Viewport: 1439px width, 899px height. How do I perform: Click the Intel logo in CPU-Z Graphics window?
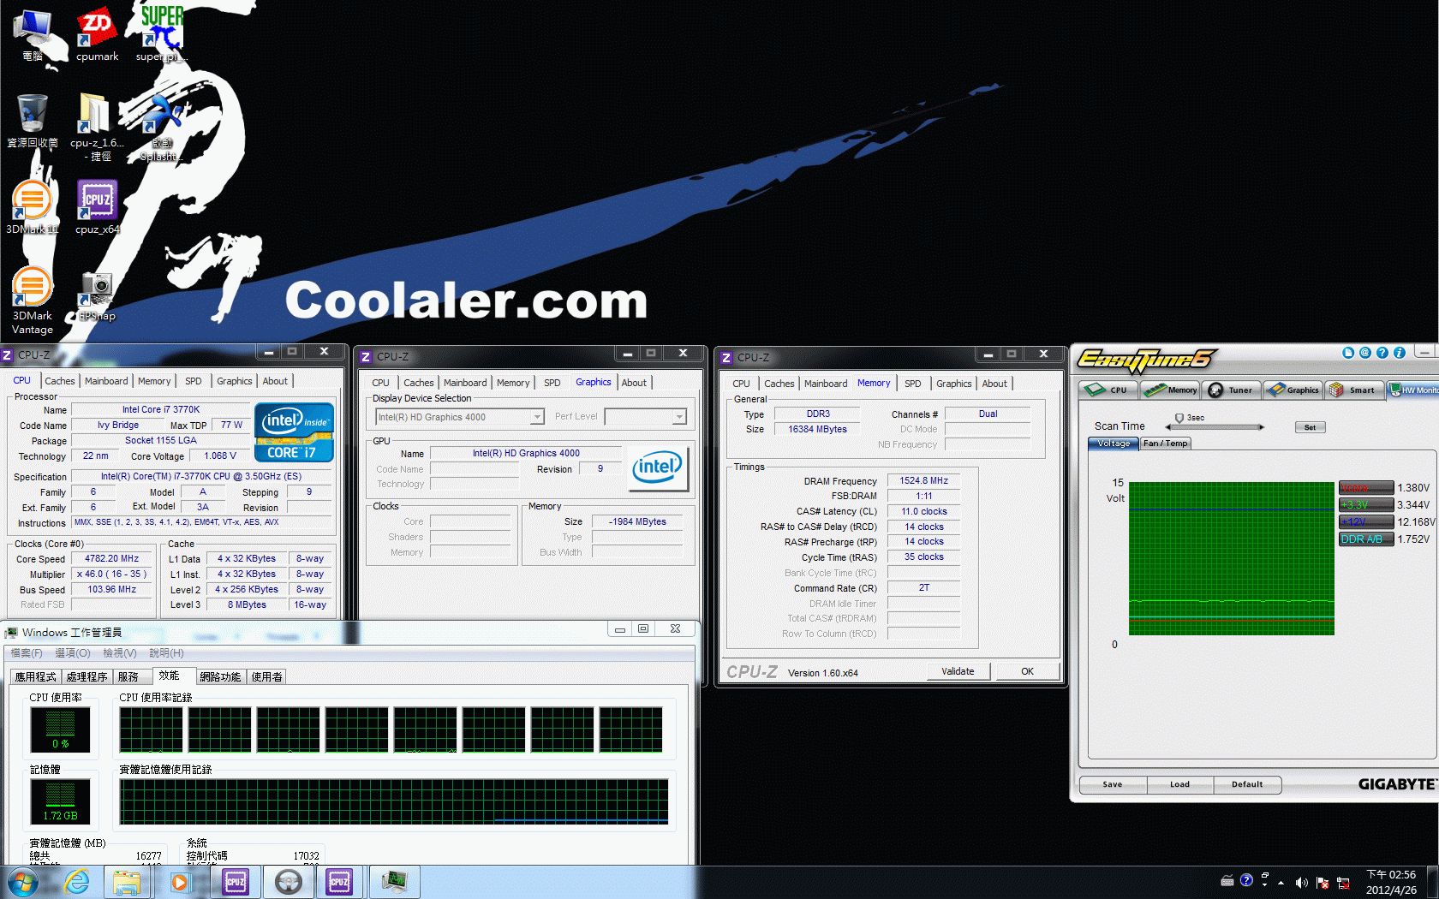coord(657,467)
